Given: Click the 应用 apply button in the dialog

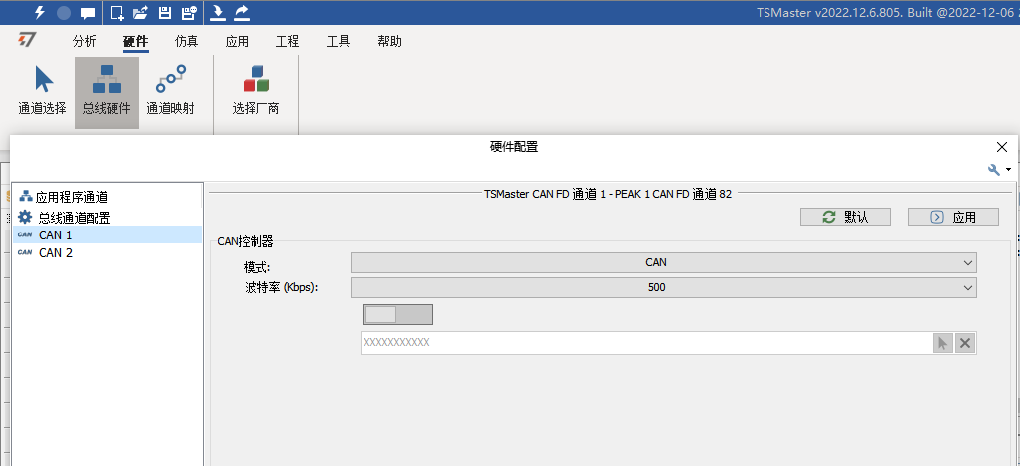Looking at the screenshot, I should click(x=954, y=217).
